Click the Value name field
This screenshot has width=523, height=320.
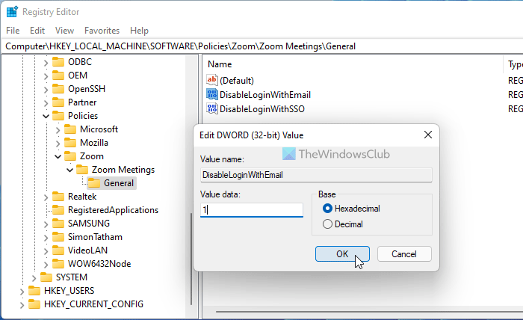[316, 175]
